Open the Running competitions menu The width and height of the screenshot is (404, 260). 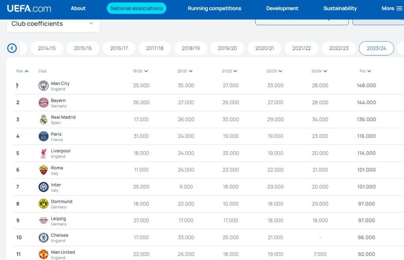coord(214,8)
